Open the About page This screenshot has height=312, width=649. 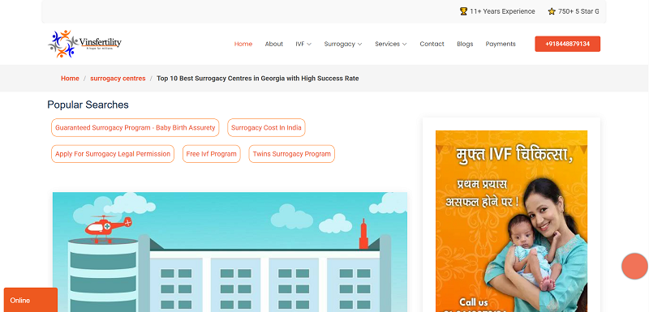pyautogui.click(x=274, y=44)
